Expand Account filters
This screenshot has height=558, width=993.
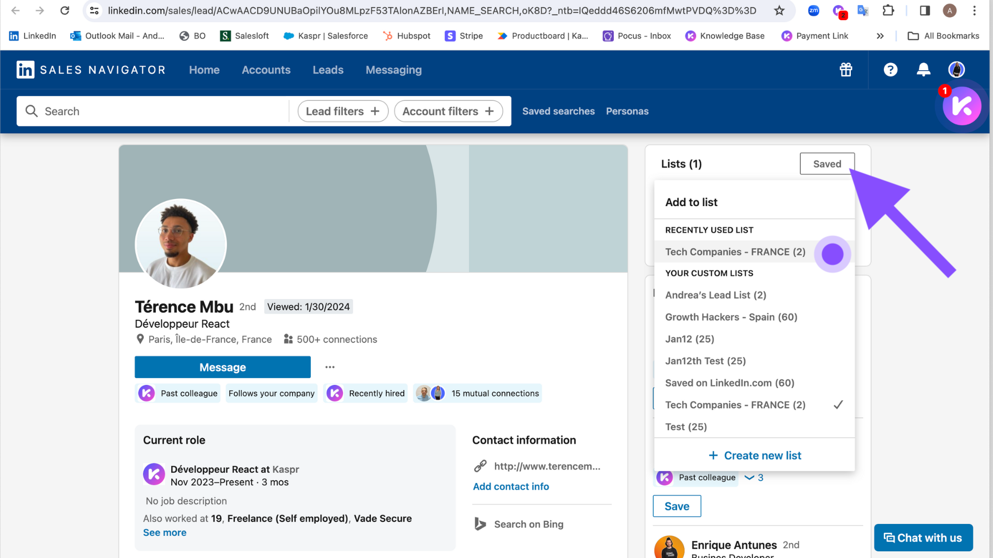448,111
